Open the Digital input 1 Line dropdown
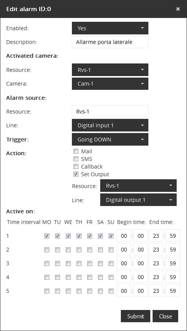Screen dimensions: 187x331 (110, 125)
